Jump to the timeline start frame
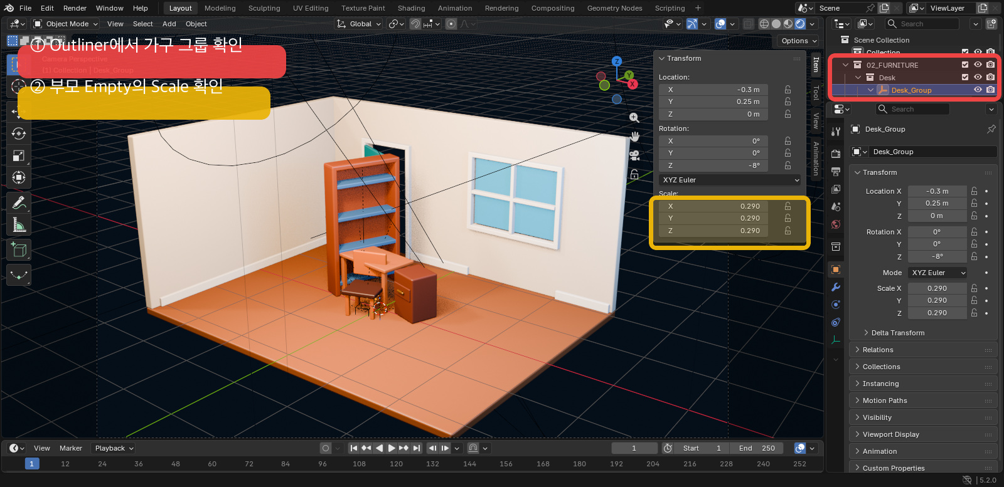The width and height of the screenshot is (1004, 487). 354,448
